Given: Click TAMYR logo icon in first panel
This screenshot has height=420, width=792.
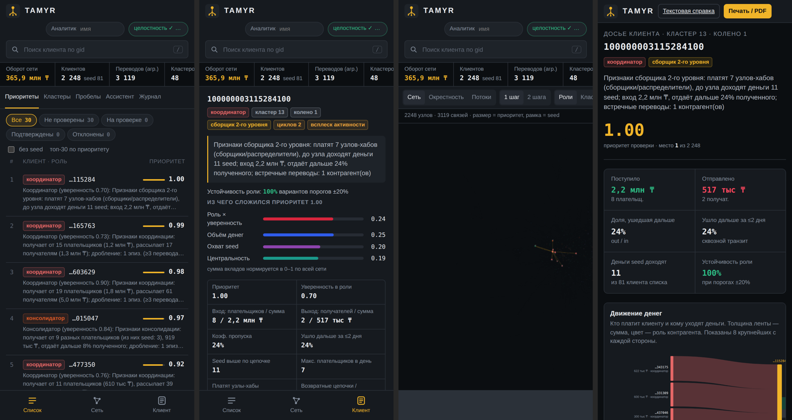Looking at the screenshot, I should tap(13, 10).
